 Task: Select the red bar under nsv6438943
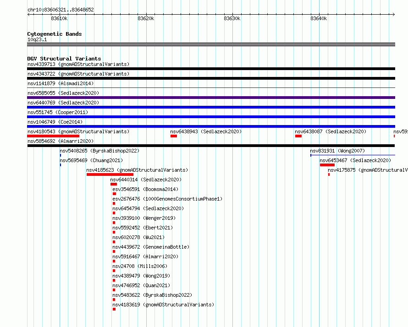[x=174, y=136]
